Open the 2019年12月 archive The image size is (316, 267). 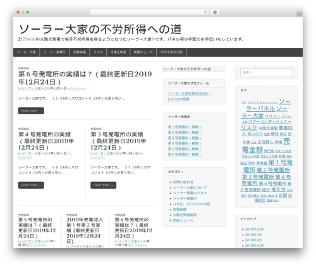[254, 229]
